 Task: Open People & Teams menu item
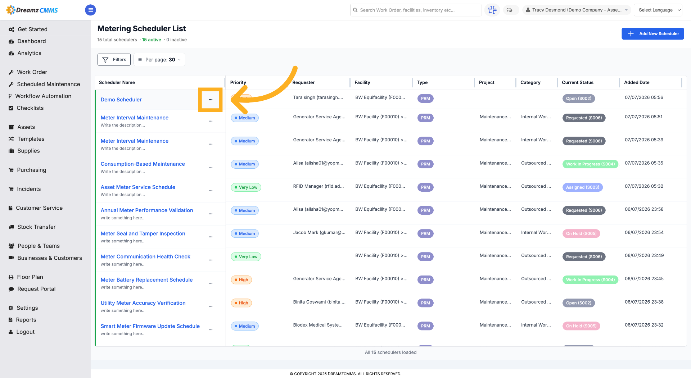(x=39, y=246)
